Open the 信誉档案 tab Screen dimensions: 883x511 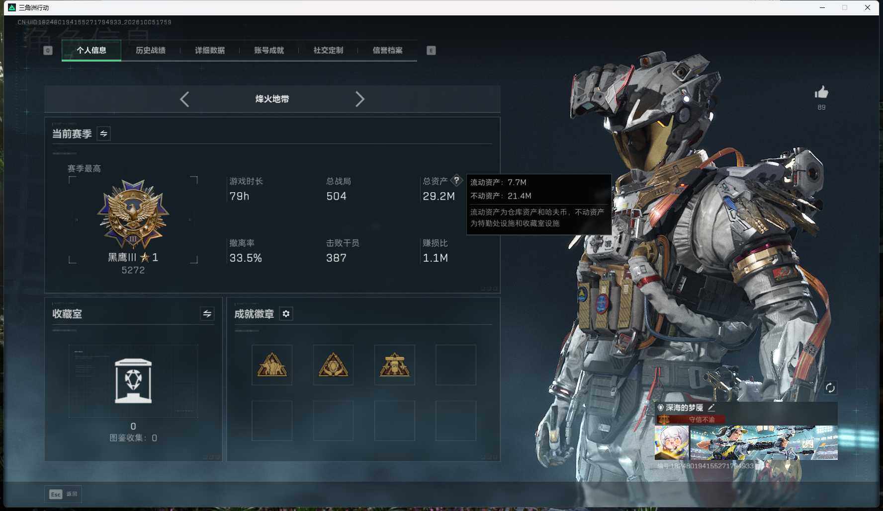pos(388,50)
